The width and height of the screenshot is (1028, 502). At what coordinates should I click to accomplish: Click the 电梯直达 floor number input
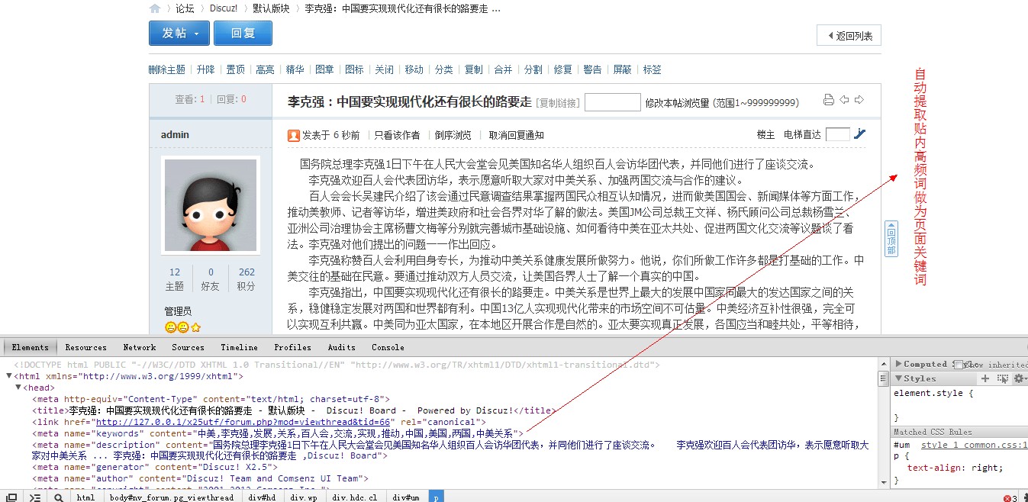838,134
